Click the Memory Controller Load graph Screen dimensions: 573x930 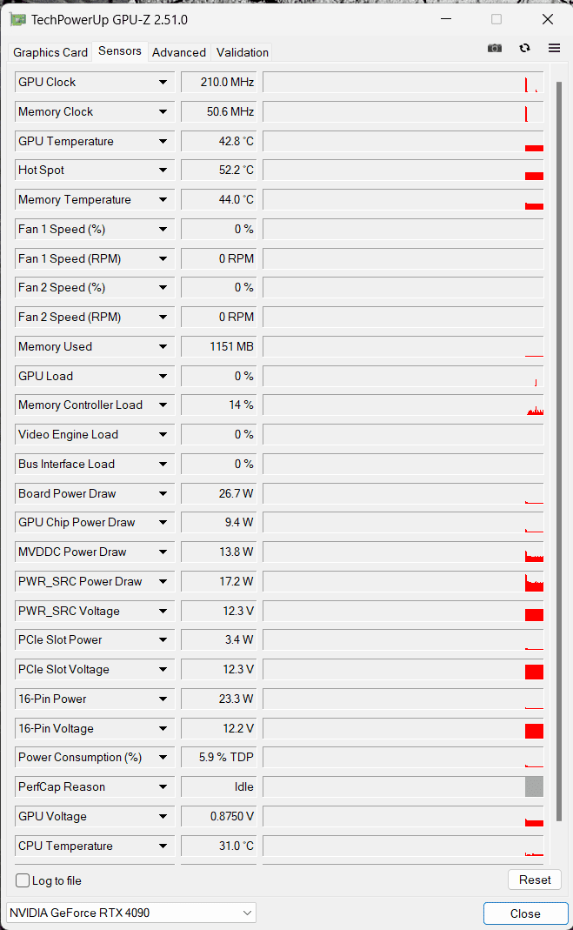[x=403, y=405]
